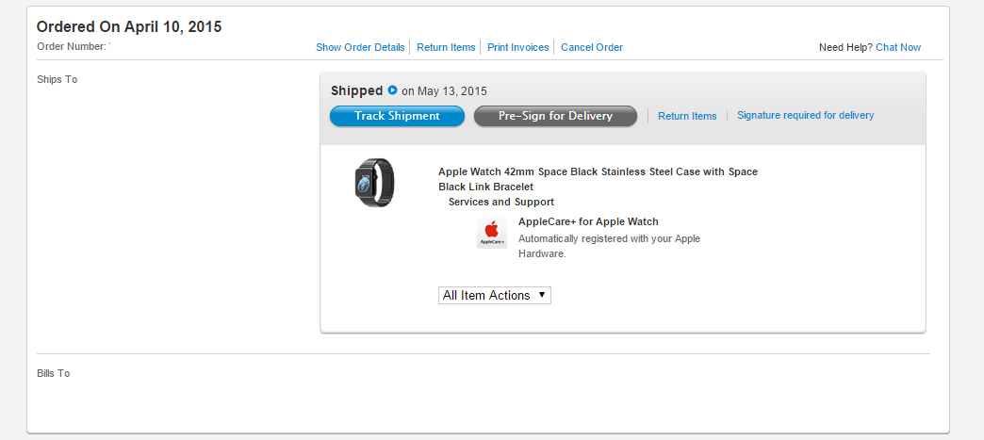Open the All Item Actions dropdown
This screenshot has width=984, height=440.
click(495, 295)
